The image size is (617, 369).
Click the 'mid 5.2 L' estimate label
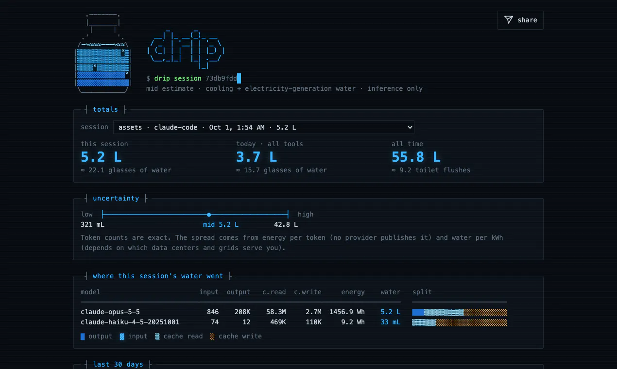point(221,225)
